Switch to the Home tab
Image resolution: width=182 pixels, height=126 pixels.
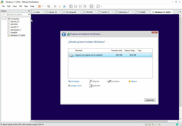click(x=37, y=12)
